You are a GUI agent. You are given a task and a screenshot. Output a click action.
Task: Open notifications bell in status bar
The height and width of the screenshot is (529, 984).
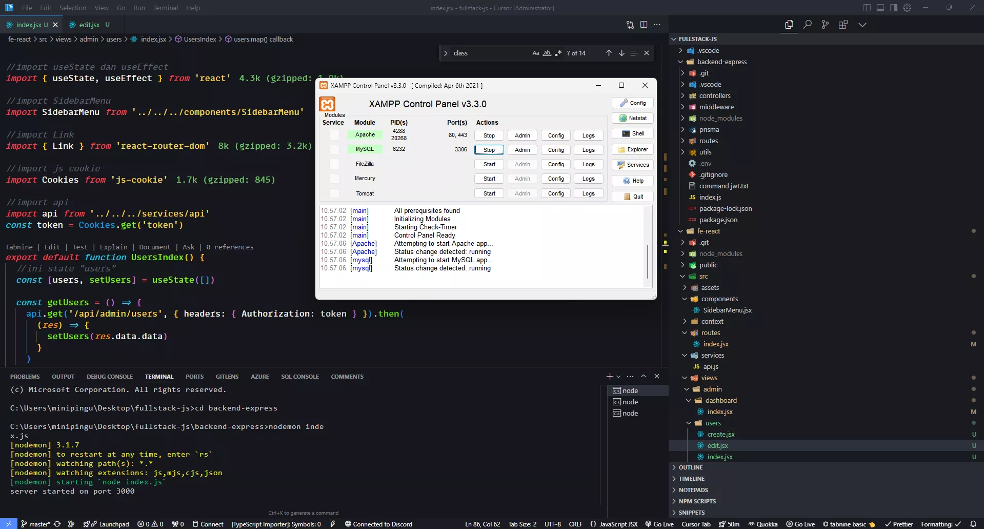click(x=973, y=524)
